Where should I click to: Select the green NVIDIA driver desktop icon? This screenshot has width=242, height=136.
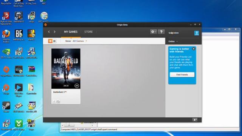pos(6,53)
